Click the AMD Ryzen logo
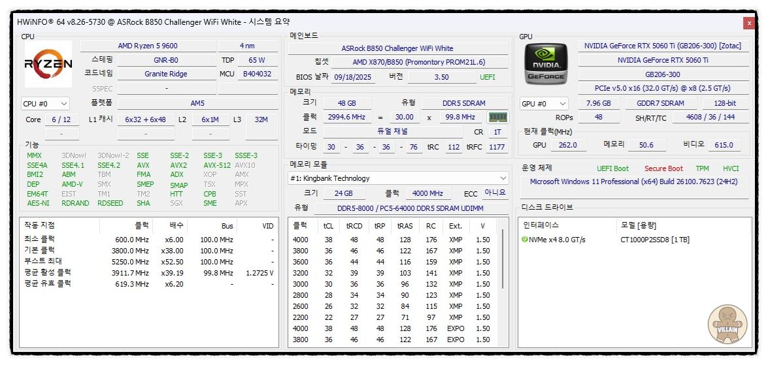768x365 pixels. pyautogui.click(x=48, y=64)
